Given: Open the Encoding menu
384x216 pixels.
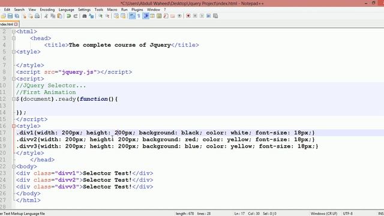Looking at the screenshot, I should [47, 10].
